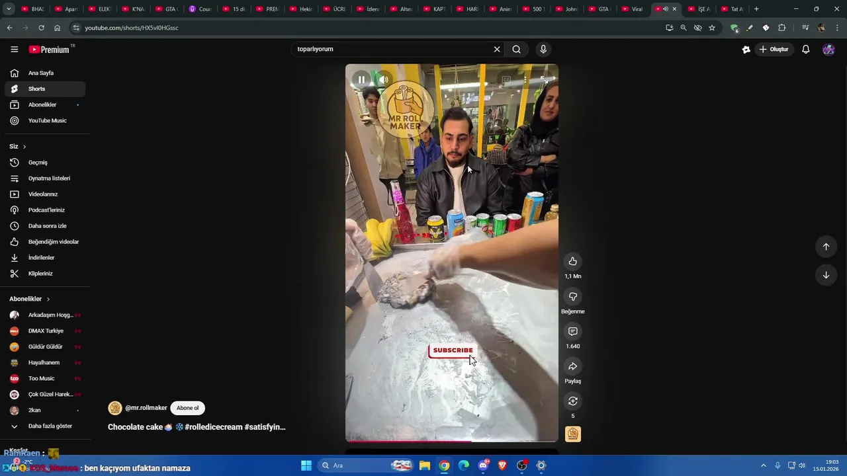Screen dimensions: 847x476
Task: Like the Short with thumbs up
Action: (573, 261)
